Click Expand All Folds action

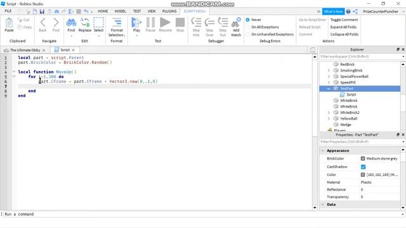coord(343,27)
